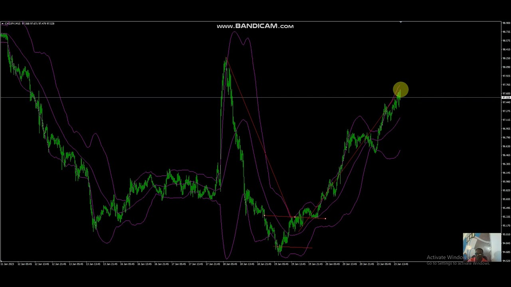The image size is (511, 287).
Task: Click the 95.335 price scale label
Action: [506, 217]
